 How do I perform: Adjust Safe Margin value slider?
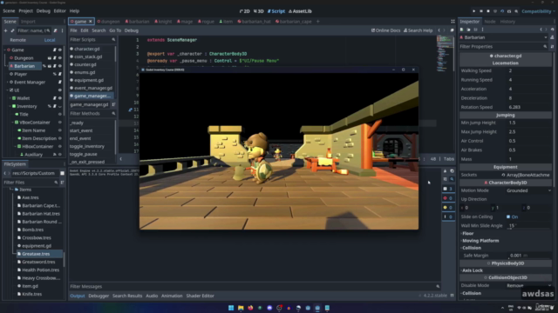pyautogui.click(x=529, y=256)
